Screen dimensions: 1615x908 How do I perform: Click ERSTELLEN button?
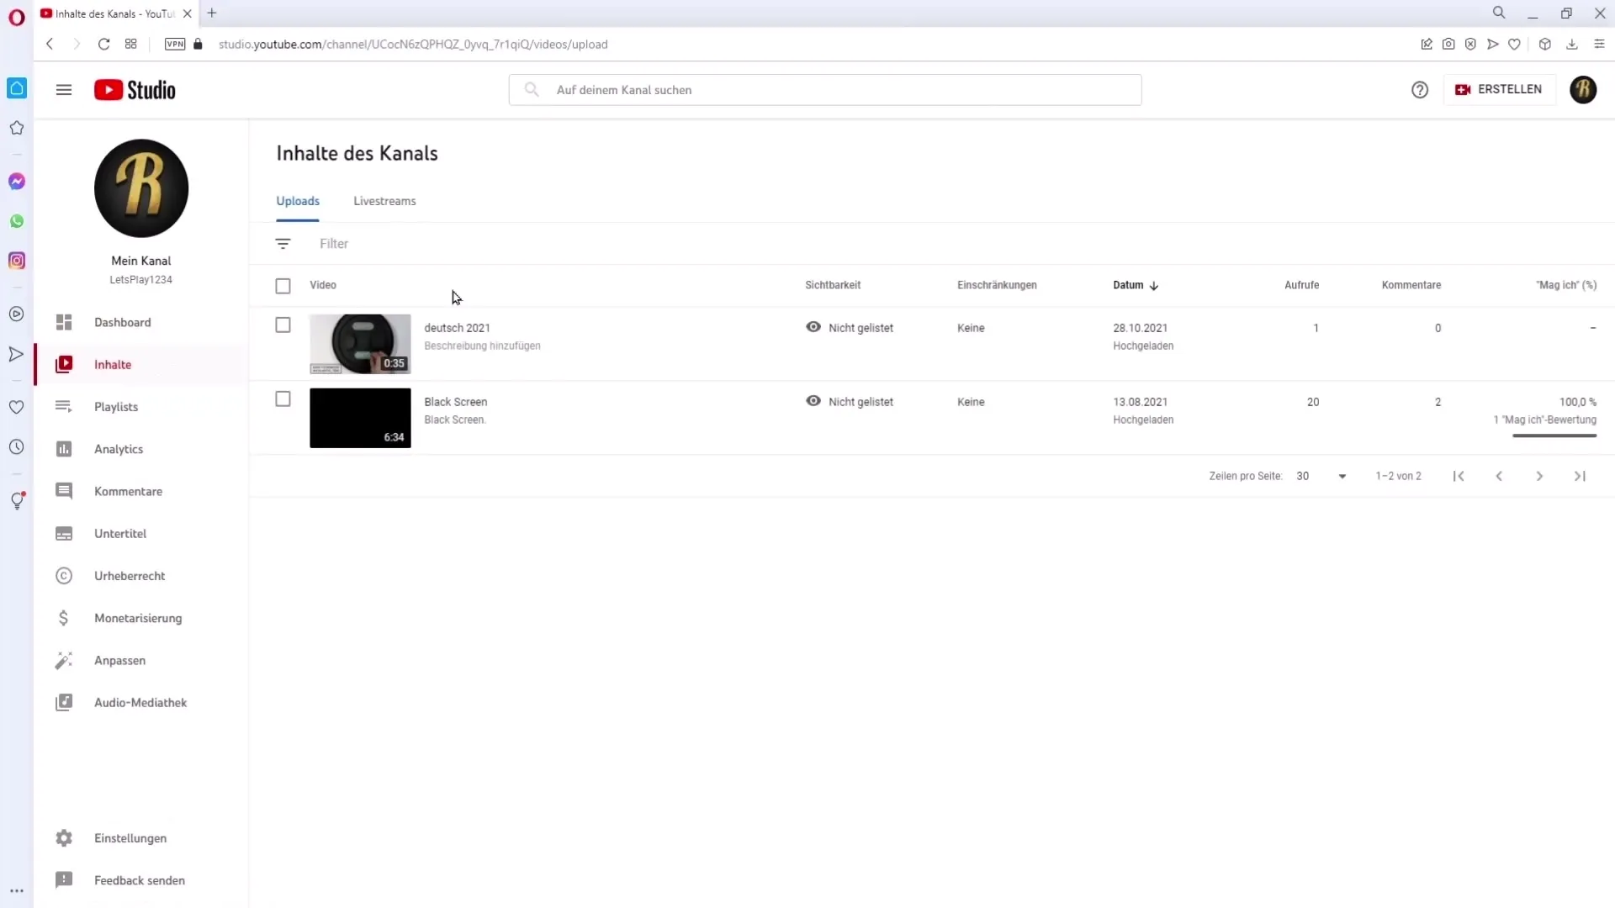(1497, 88)
